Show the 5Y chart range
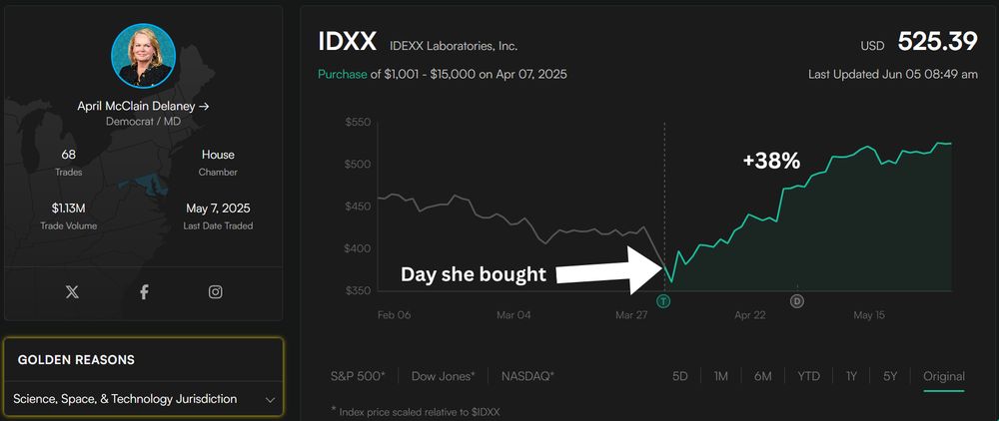 (890, 376)
